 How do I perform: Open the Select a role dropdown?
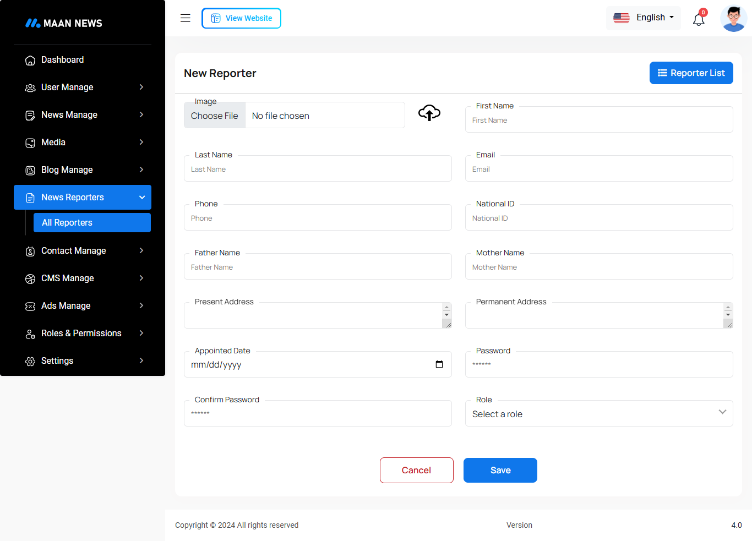pyautogui.click(x=598, y=414)
